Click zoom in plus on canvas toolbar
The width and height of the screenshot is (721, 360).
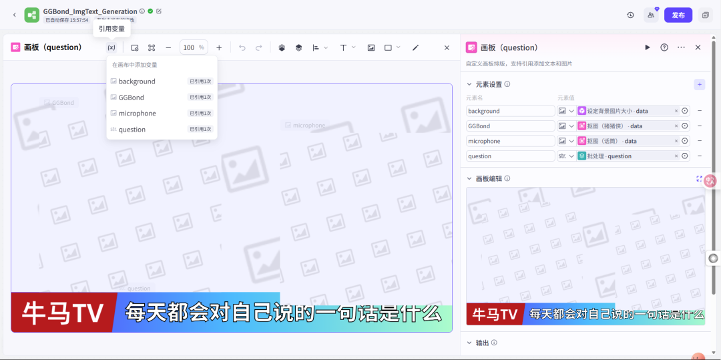[x=218, y=47]
